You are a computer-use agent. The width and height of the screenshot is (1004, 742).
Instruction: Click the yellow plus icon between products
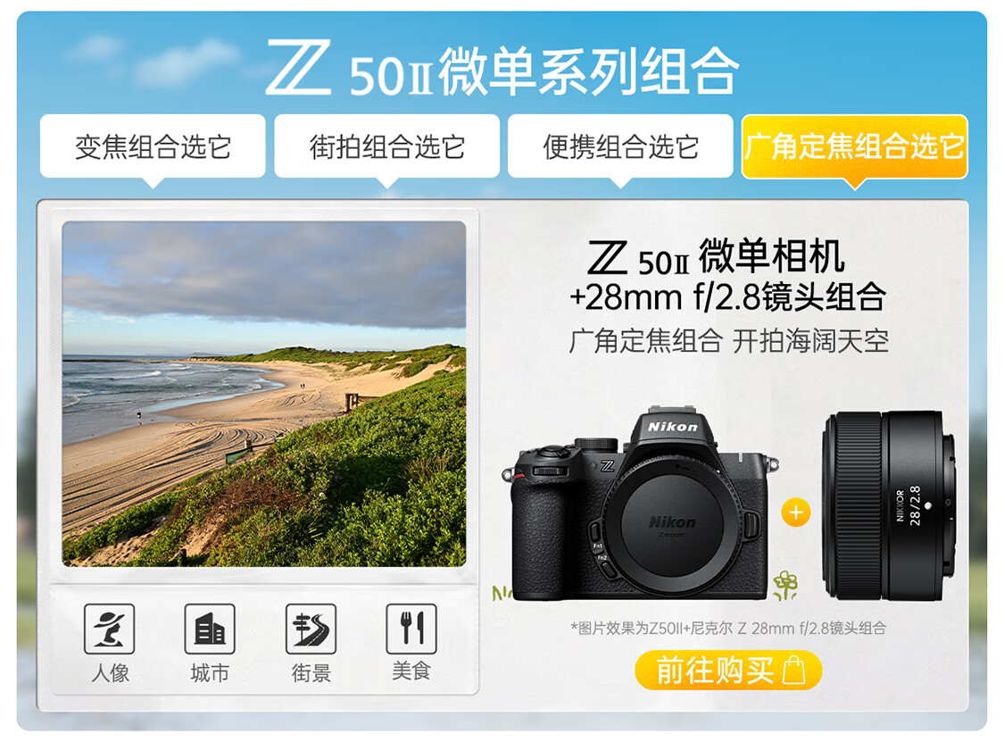(796, 513)
